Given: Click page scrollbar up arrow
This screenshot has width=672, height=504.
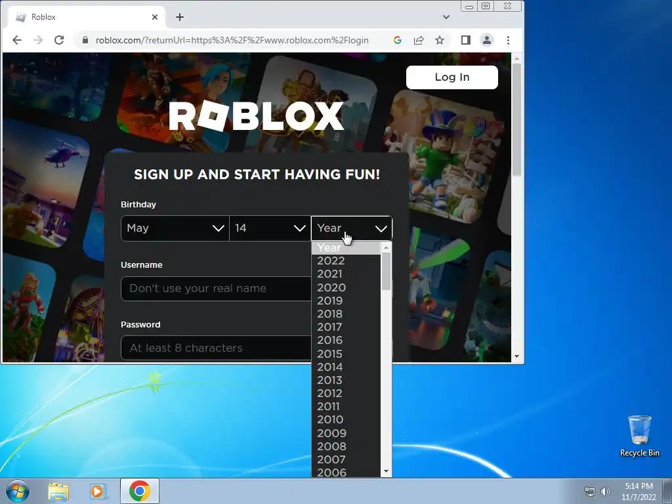Looking at the screenshot, I should [516, 58].
